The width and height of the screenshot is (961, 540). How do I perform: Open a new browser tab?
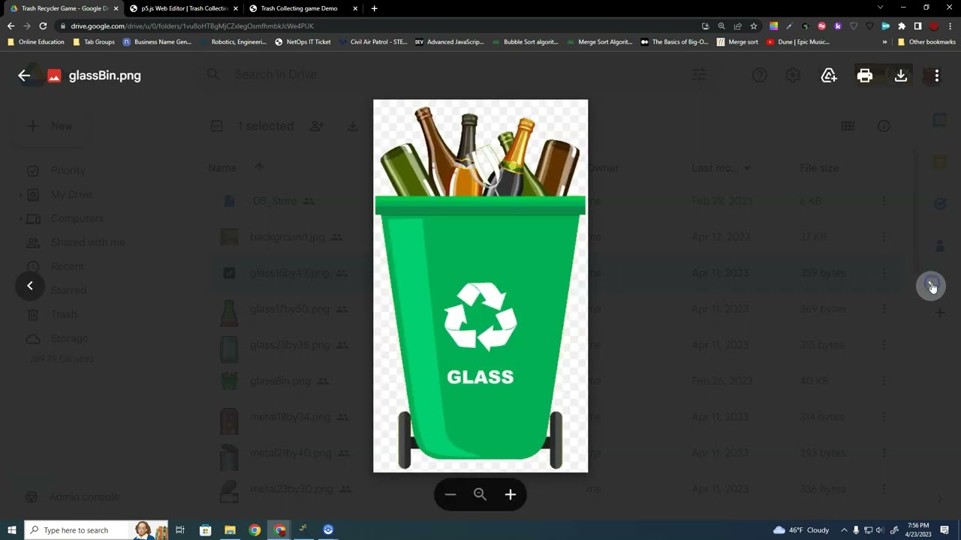coord(374,8)
